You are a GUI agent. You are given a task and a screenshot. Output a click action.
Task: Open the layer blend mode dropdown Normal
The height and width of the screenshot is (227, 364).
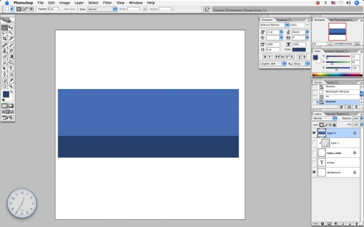click(x=325, y=119)
